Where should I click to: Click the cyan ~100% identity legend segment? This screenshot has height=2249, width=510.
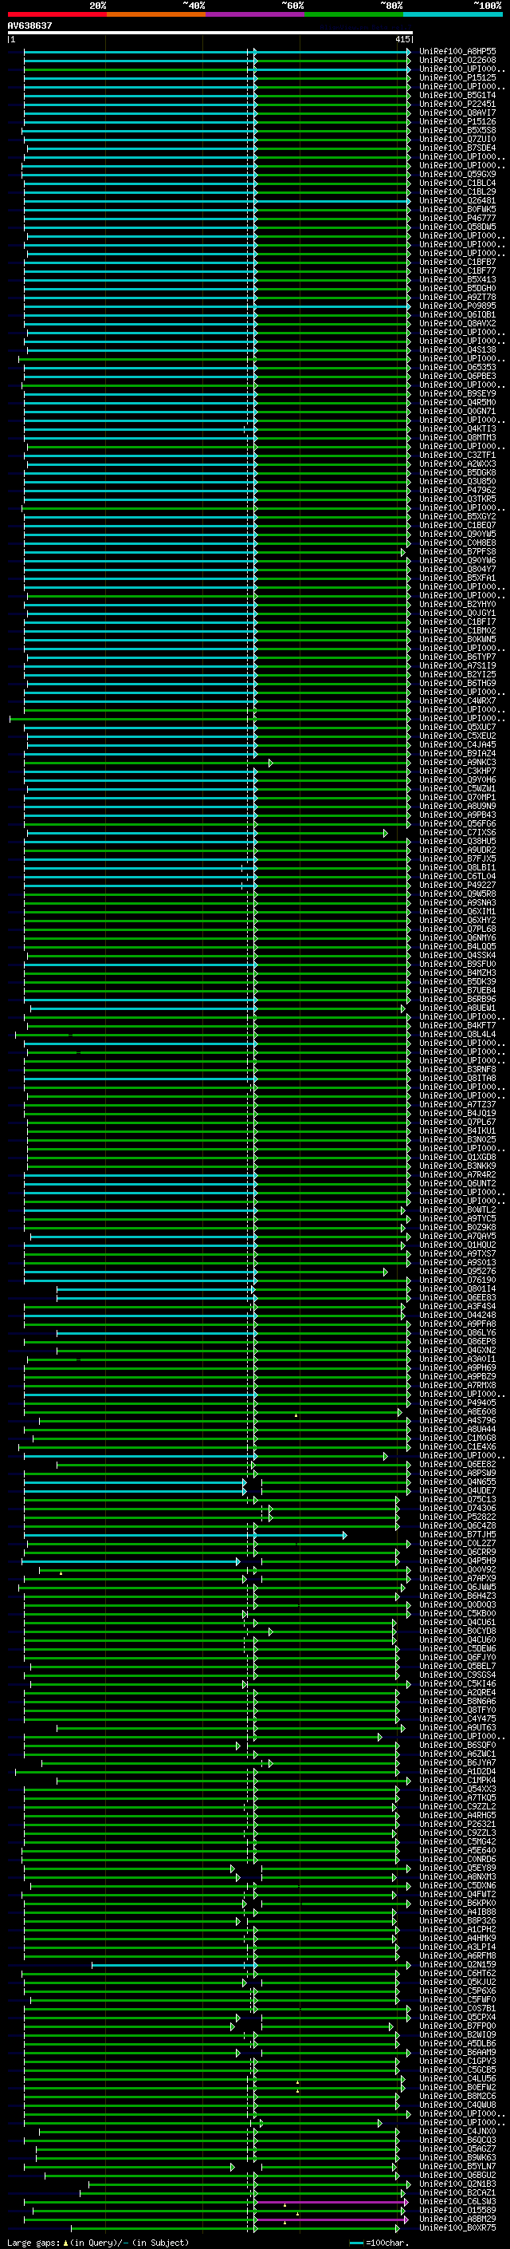pos(453,14)
